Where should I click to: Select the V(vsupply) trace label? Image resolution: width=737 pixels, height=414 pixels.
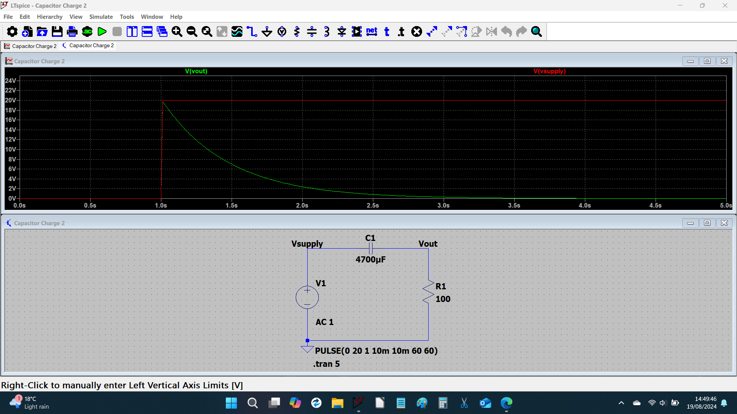tap(549, 71)
